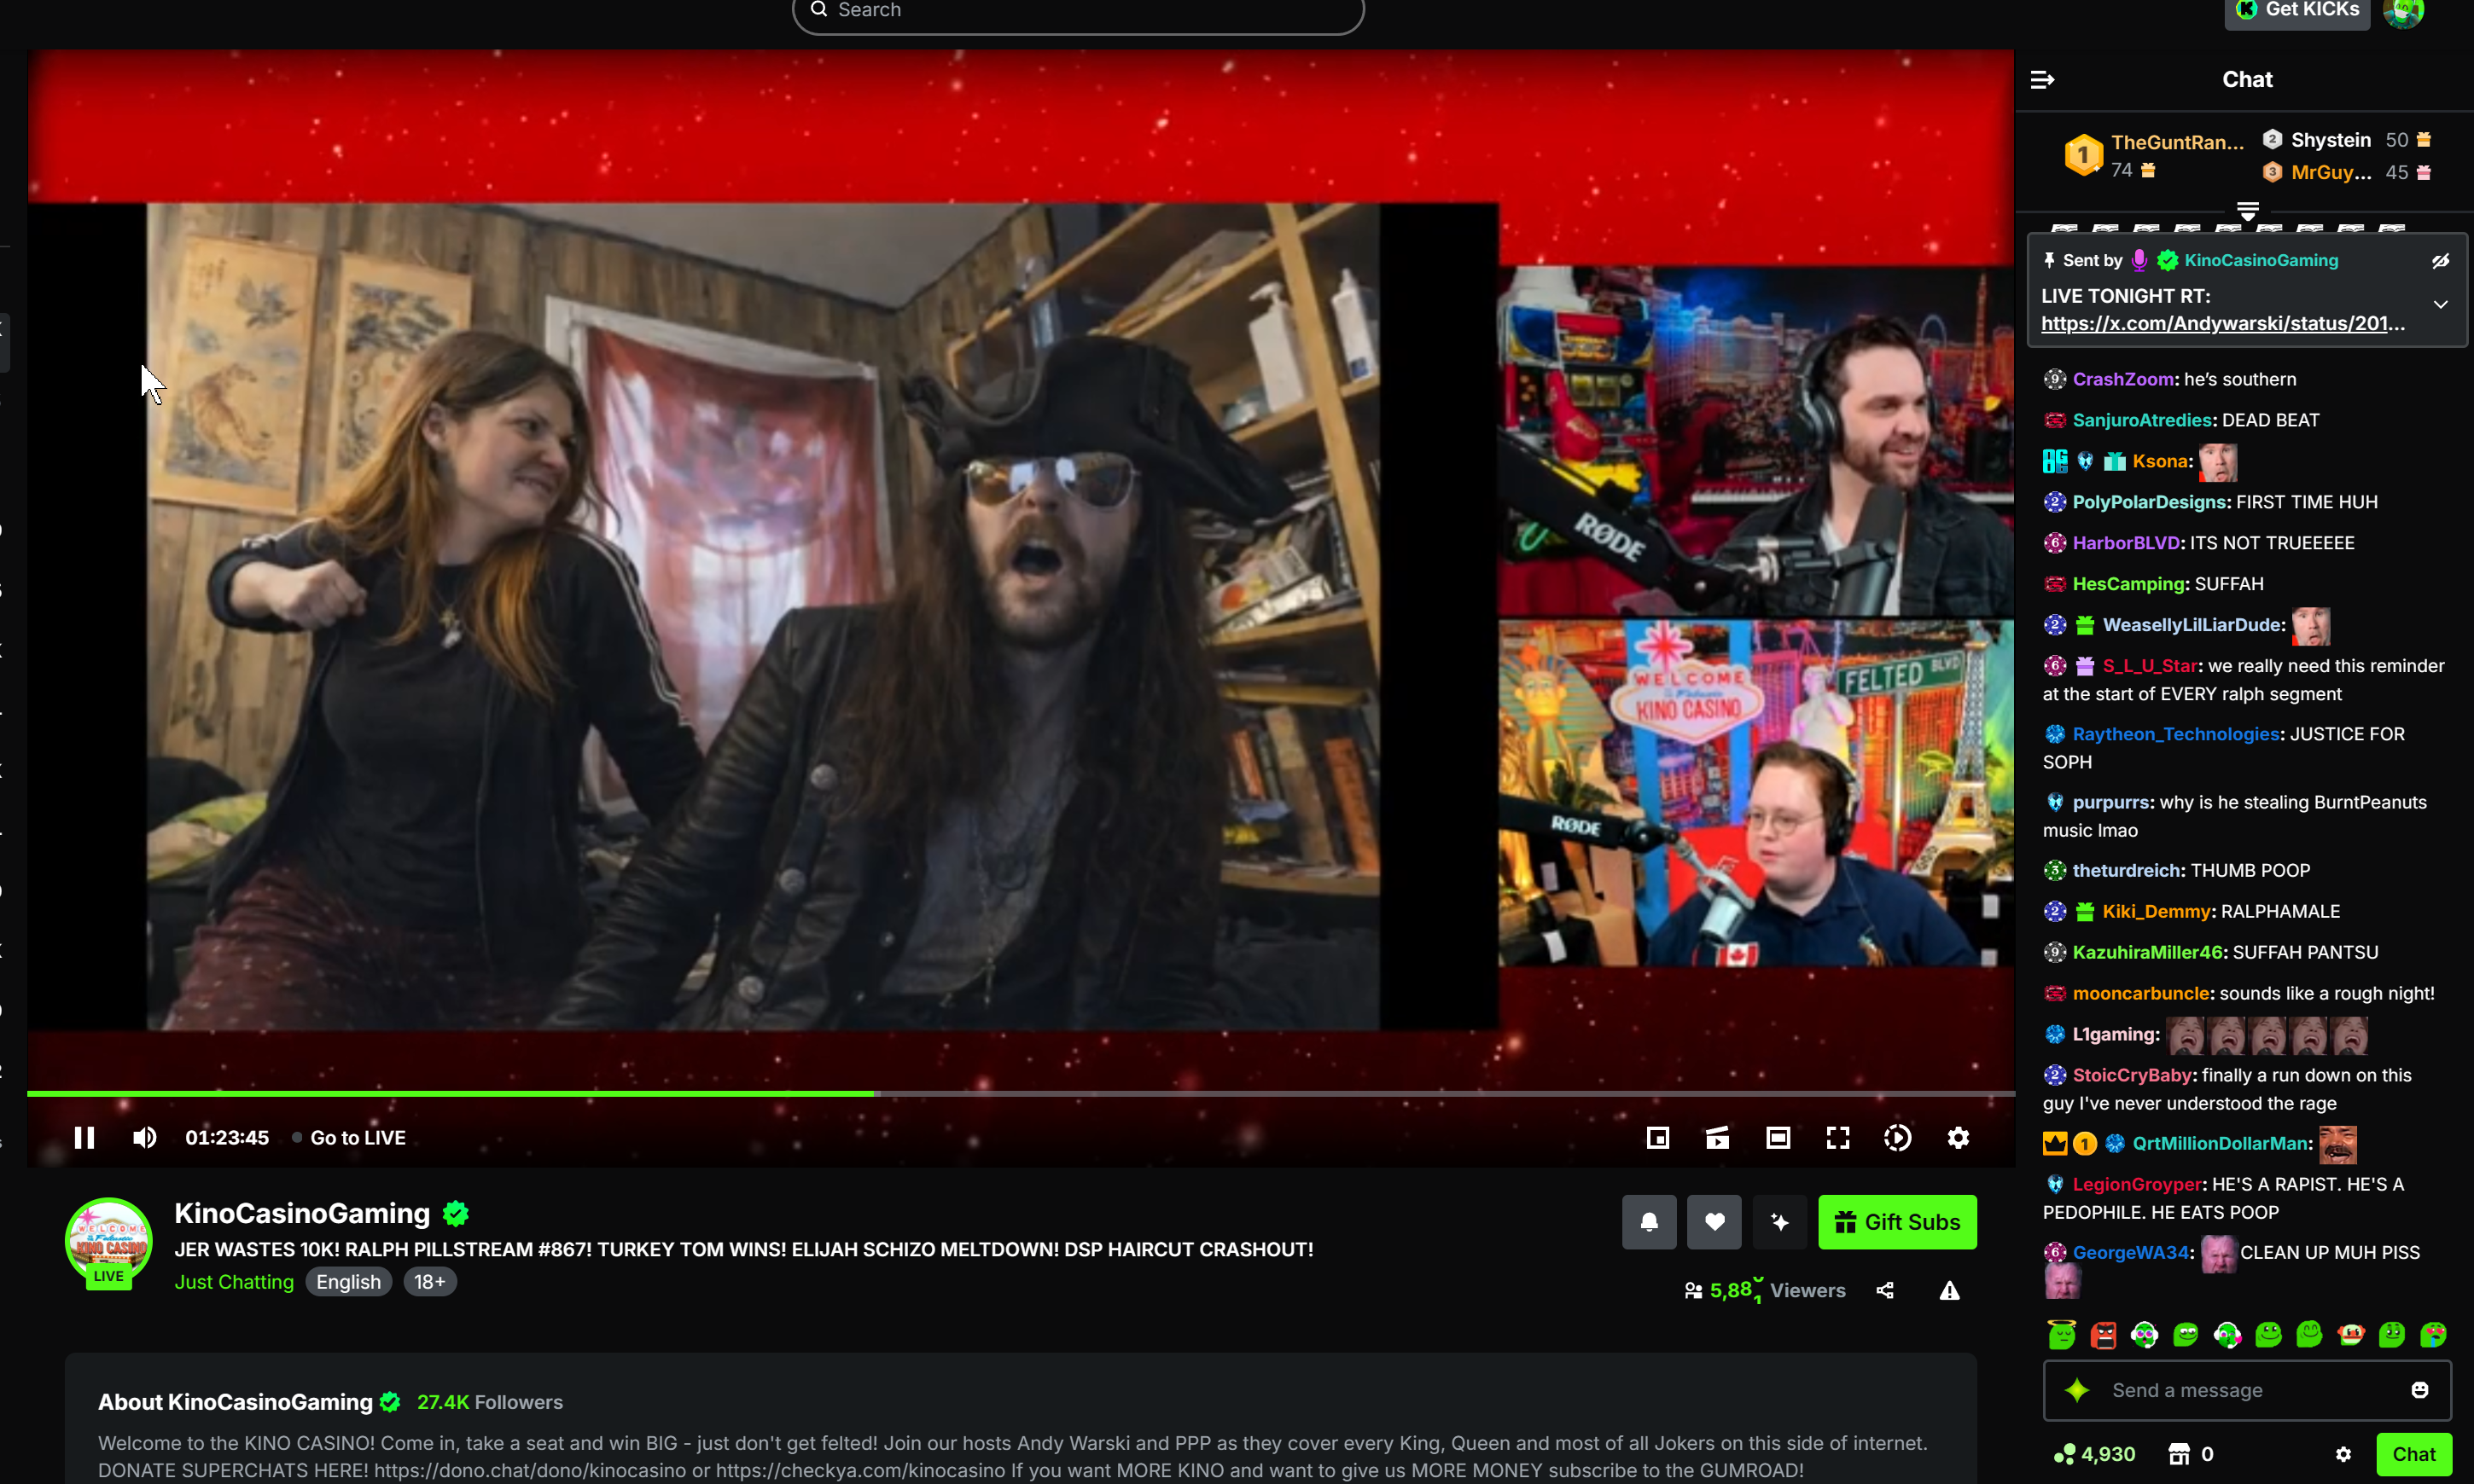This screenshot has width=2474, height=1484.
Task: Open KinoCasinoGaming channel avatar
Action: pyautogui.click(x=109, y=1241)
